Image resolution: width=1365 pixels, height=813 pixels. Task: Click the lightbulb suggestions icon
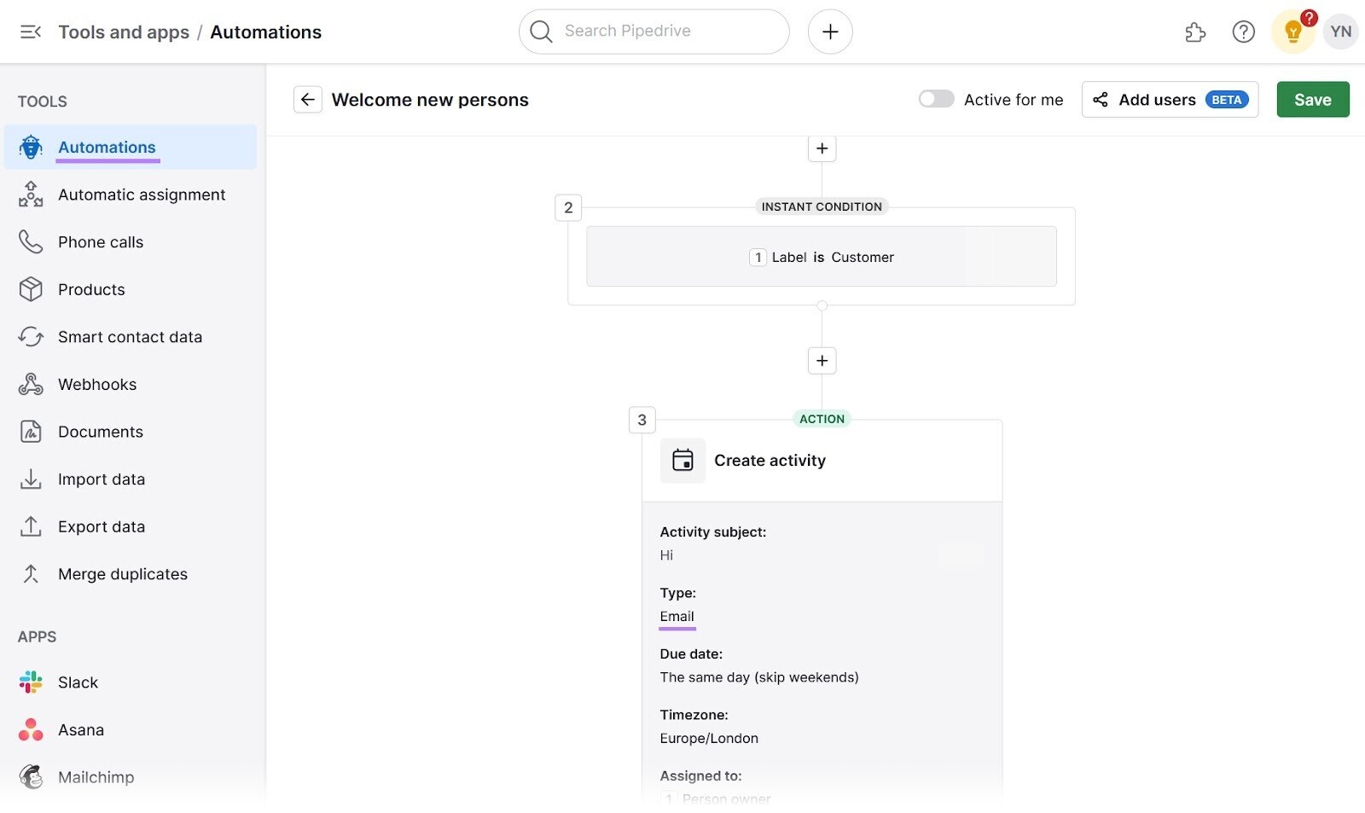tap(1292, 32)
